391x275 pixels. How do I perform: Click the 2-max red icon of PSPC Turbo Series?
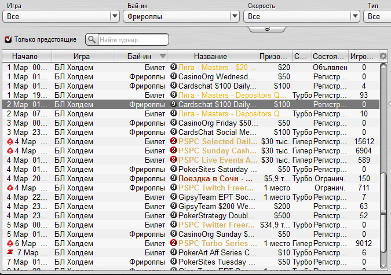tap(174, 243)
